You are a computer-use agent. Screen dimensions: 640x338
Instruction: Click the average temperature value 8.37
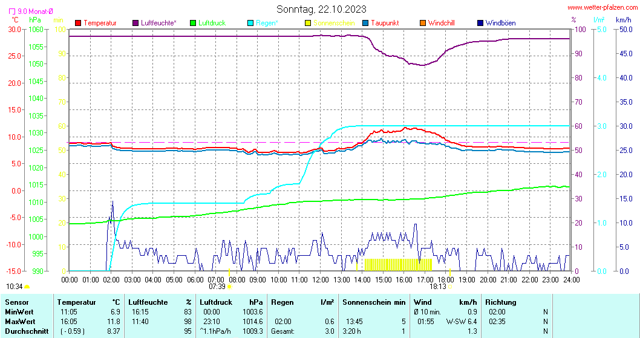114,331
